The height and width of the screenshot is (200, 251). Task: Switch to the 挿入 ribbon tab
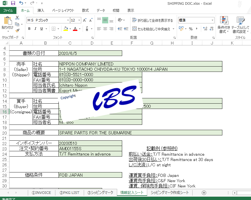click(x=41, y=10)
